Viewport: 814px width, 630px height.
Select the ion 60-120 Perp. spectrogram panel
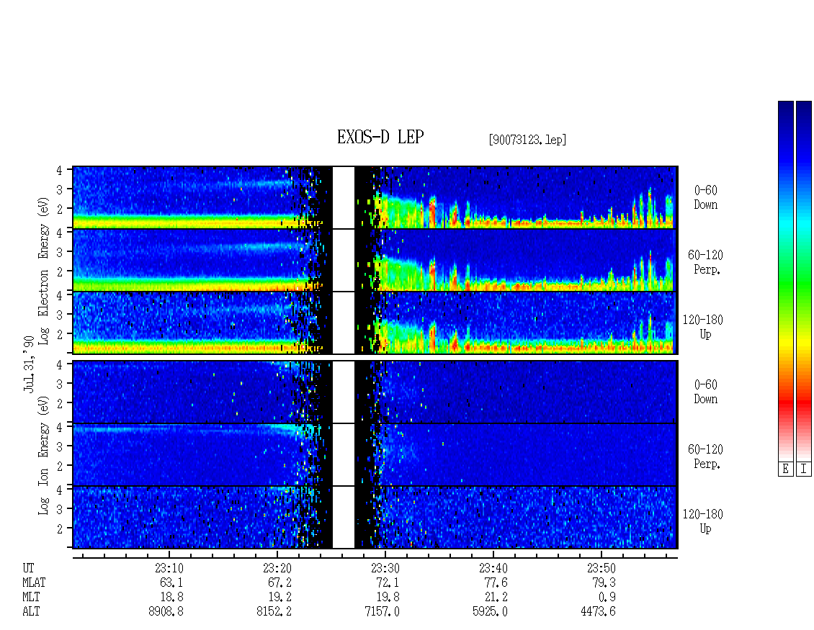[375, 454]
